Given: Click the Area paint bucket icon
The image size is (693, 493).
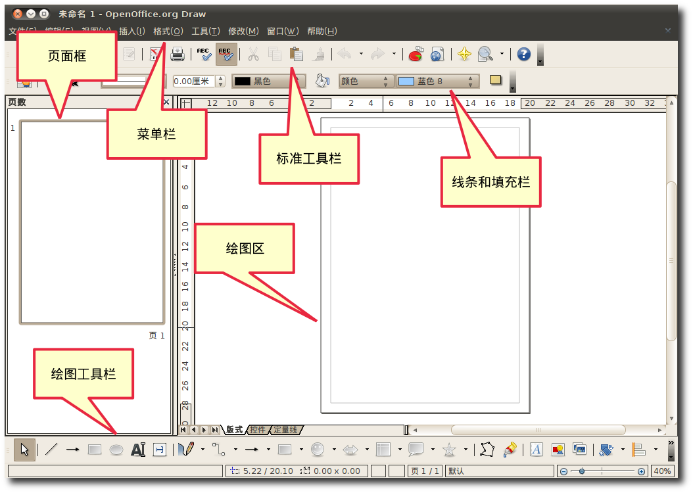Looking at the screenshot, I should [323, 80].
